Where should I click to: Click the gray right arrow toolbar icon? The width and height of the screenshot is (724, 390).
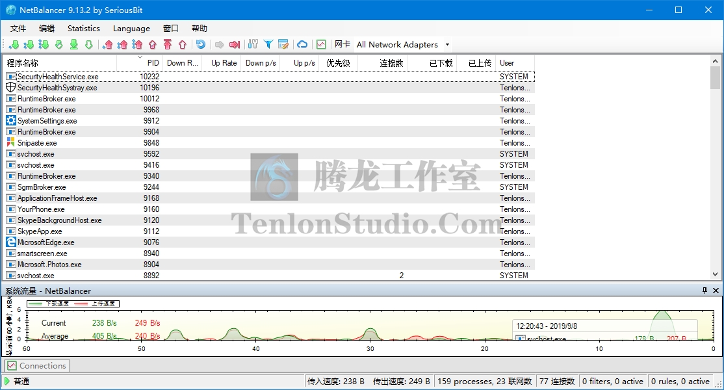click(x=219, y=44)
